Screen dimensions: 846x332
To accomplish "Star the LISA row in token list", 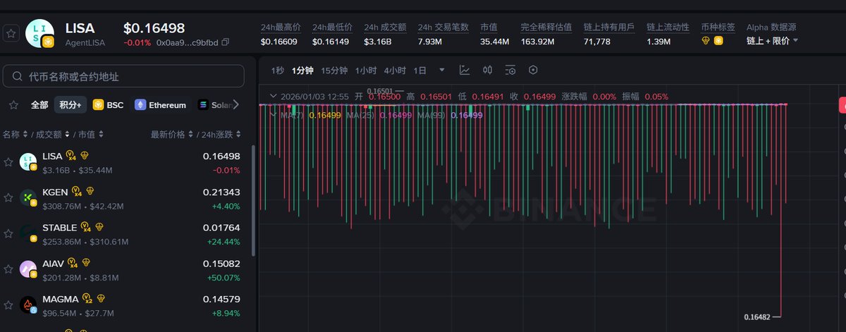I will [x=8, y=162].
